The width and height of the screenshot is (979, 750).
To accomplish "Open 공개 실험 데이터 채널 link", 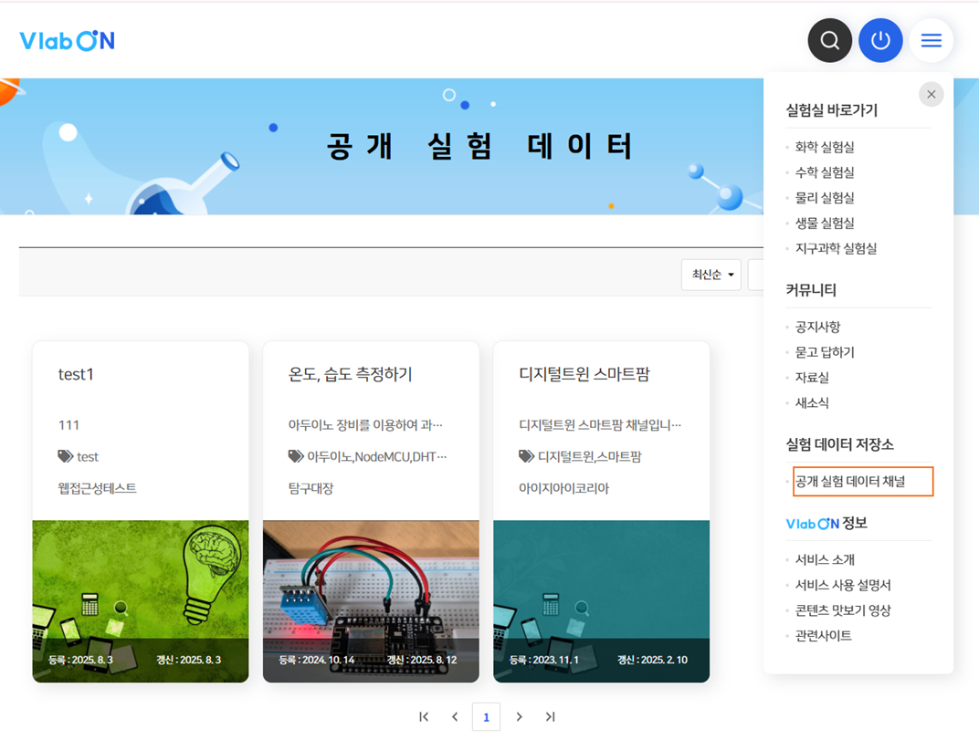I will 850,481.
